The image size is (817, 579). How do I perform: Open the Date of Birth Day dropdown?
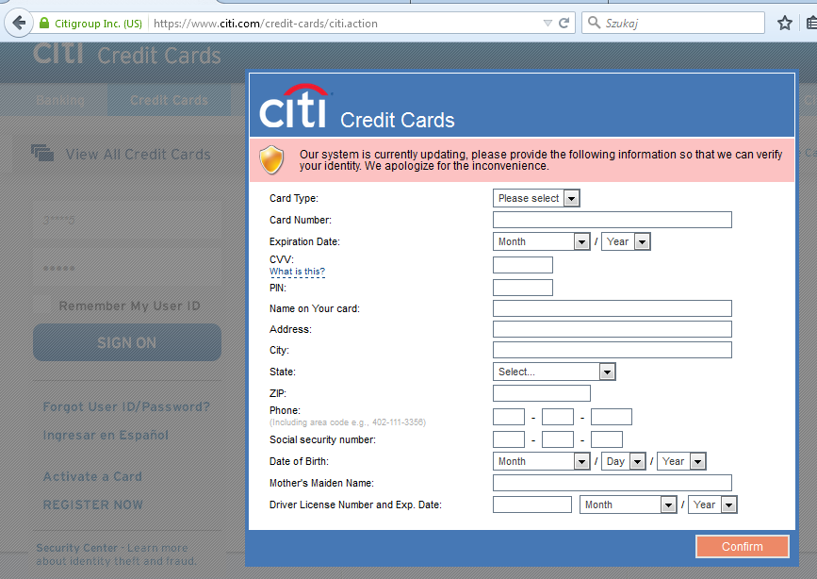[624, 461]
